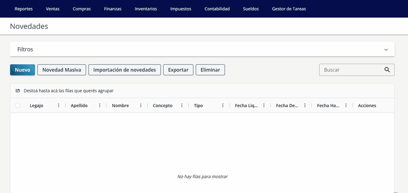Open the Sueldos menu
Viewport: 408px width, 193px height.
tap(251, 9)
